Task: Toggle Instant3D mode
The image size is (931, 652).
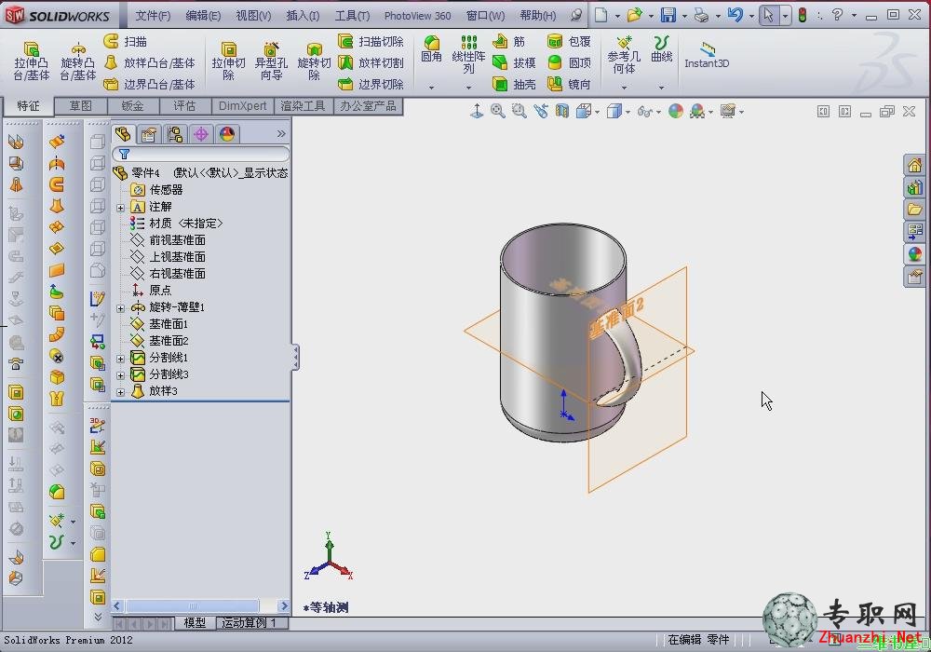Action: (x=707, y=55)
